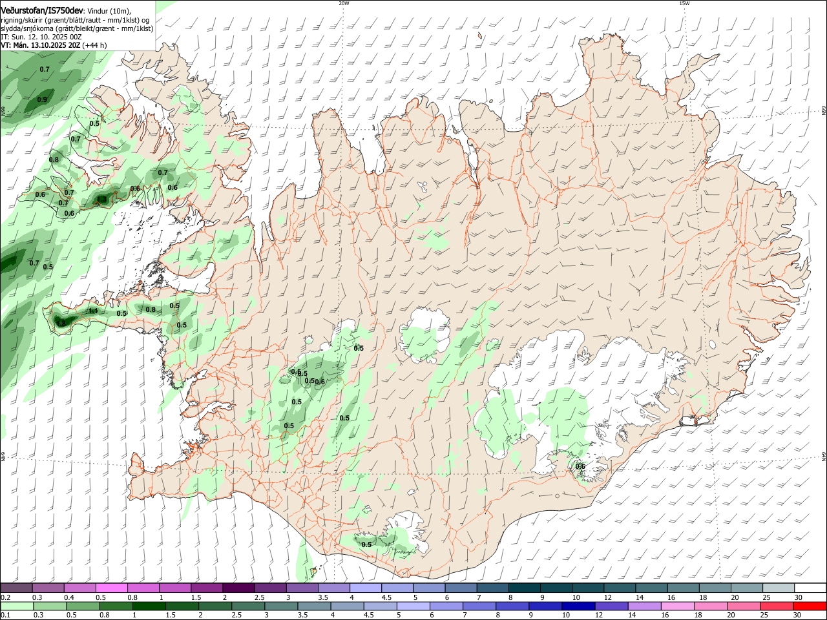Click the 20W longitude label

[344, 3]
